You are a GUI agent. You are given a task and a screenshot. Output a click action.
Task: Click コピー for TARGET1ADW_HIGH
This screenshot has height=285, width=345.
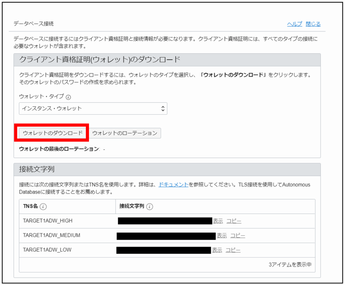[x=234, y=221]
